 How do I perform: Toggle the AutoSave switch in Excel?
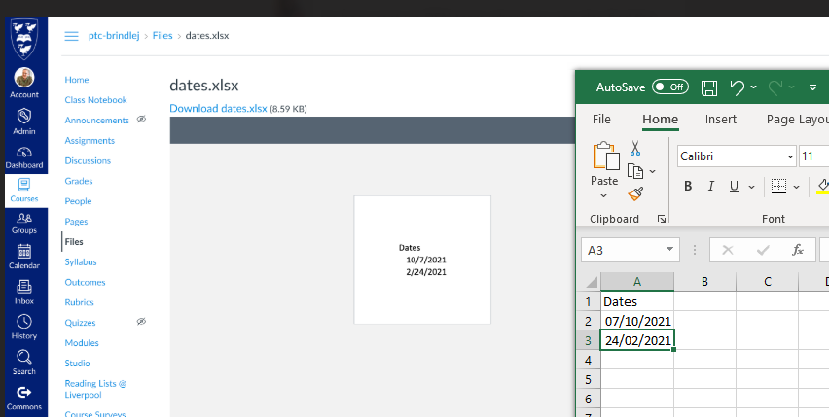click(670, 87)
